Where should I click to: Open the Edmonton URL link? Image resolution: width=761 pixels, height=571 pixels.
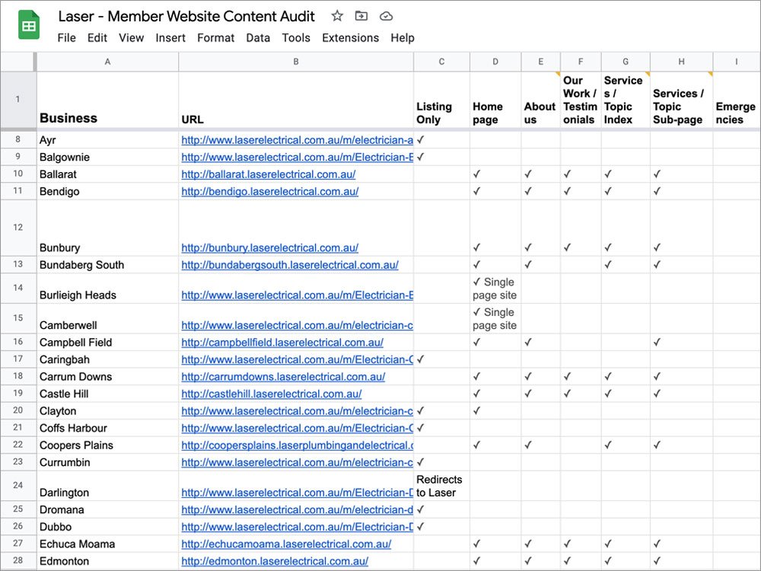pos(275,561)
